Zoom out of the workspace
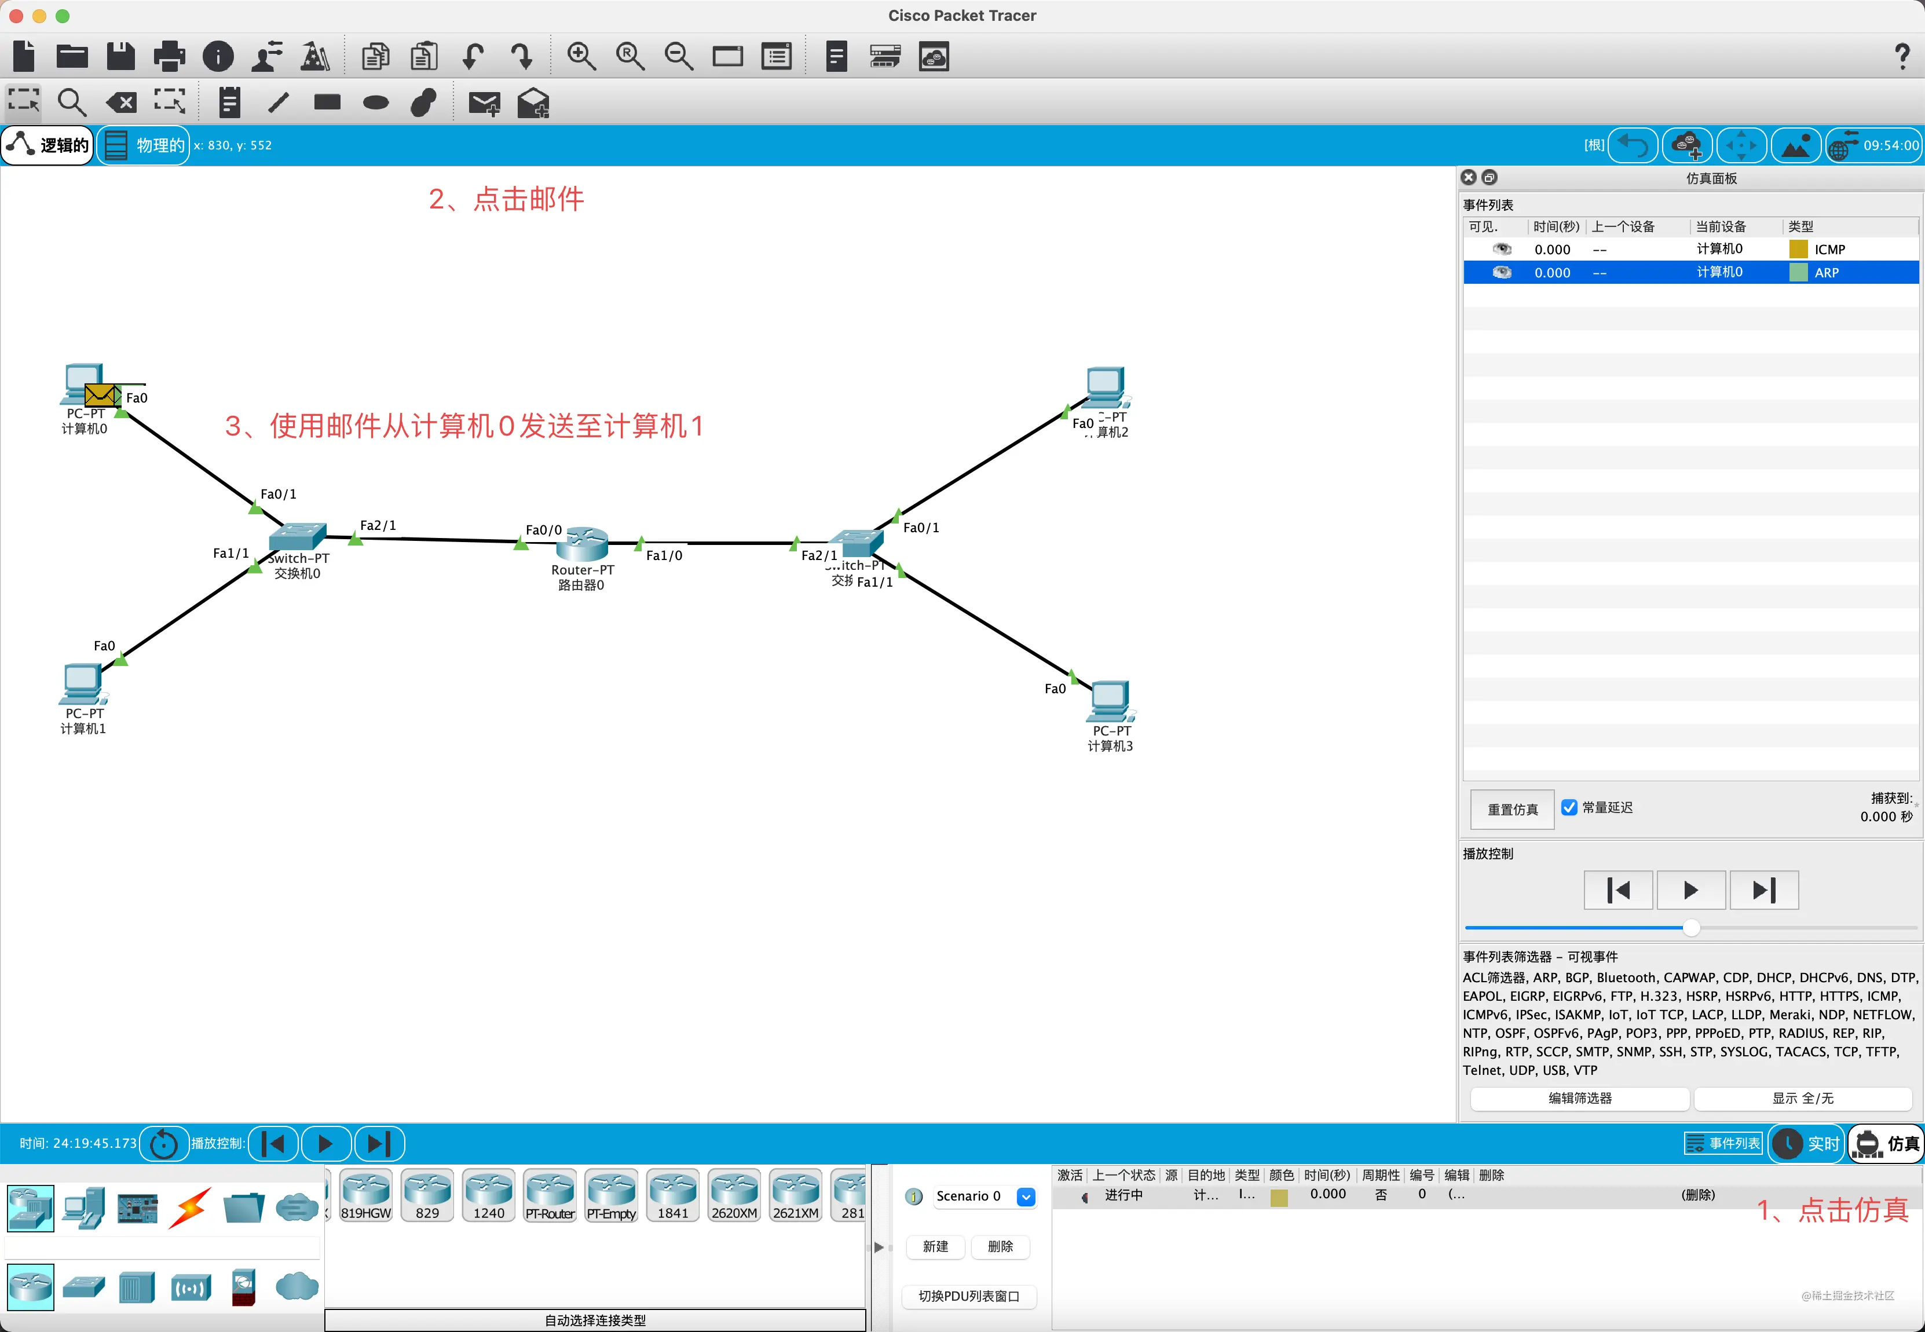Image resolution: width=1925 pixels, height=1332 pixels. [678, 56]
